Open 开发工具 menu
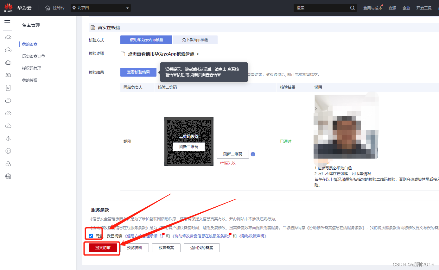 (x=424, y=8)
